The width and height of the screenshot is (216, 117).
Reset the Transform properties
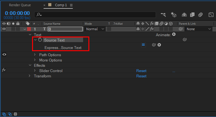[141, 76]
